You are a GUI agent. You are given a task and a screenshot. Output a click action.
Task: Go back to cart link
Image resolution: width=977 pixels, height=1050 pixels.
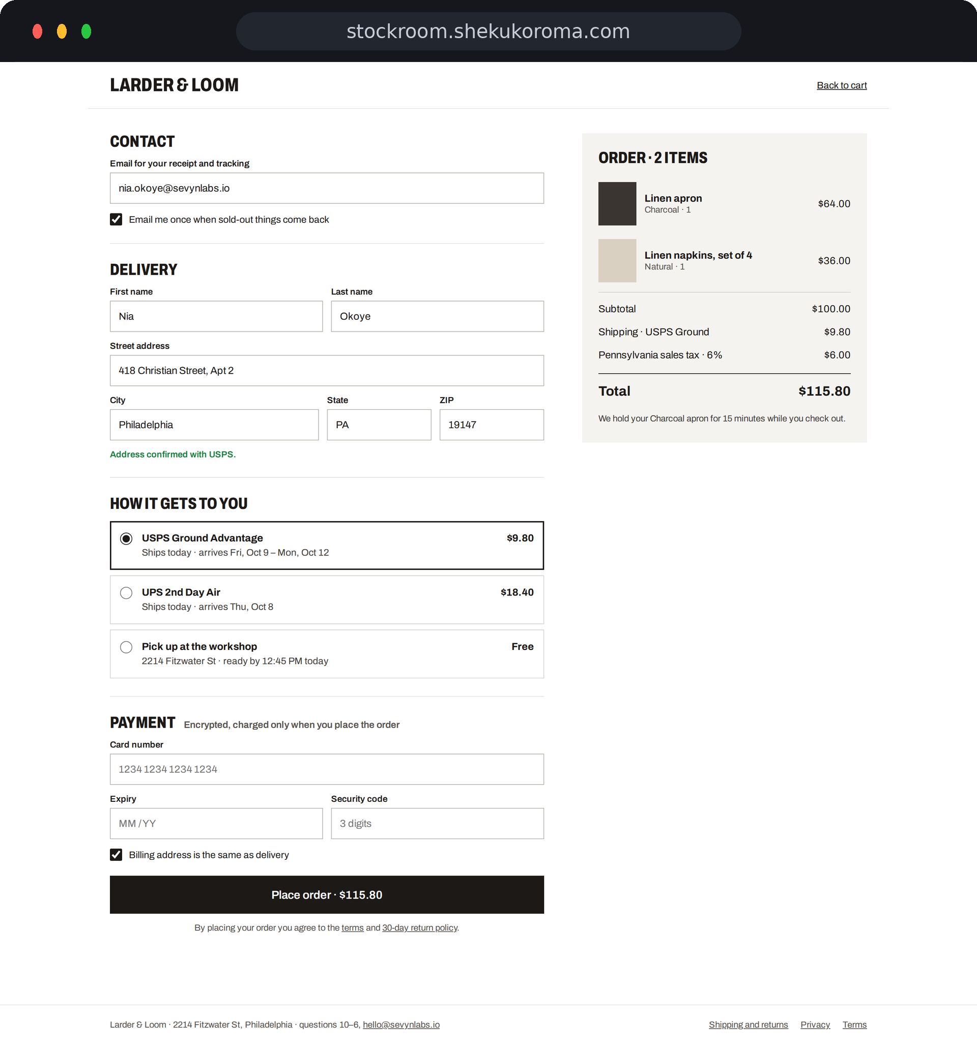(x=842, y=85)
